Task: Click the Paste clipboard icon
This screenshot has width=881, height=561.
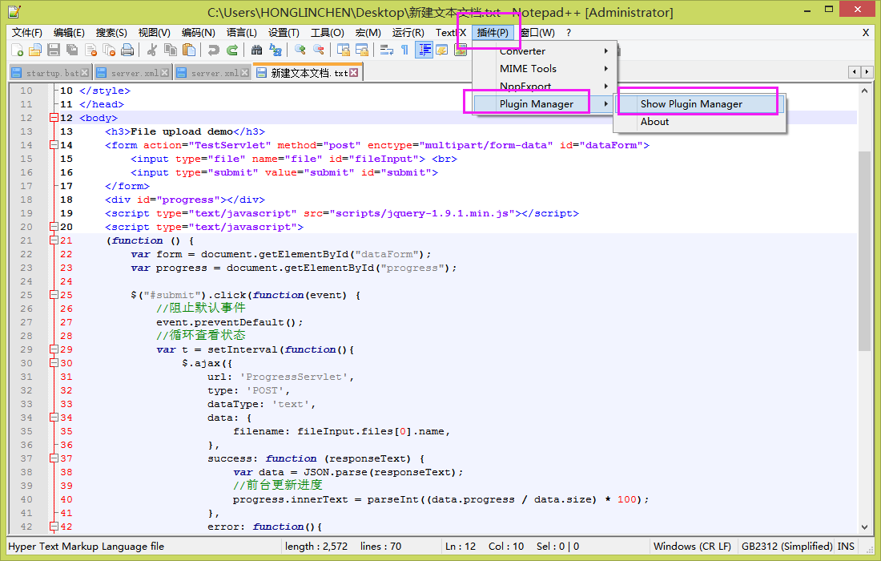Action: (x=189, y=50)
